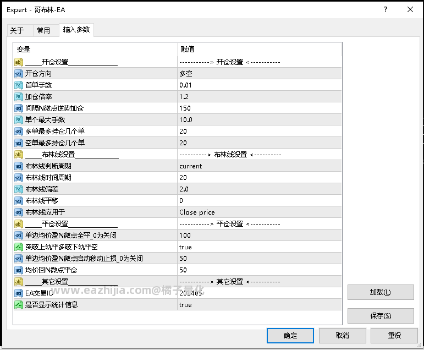The width and height of the screenshot is (424, 350).
Task: Open the current value for 布林线判断周期
Action: (260, 166)
